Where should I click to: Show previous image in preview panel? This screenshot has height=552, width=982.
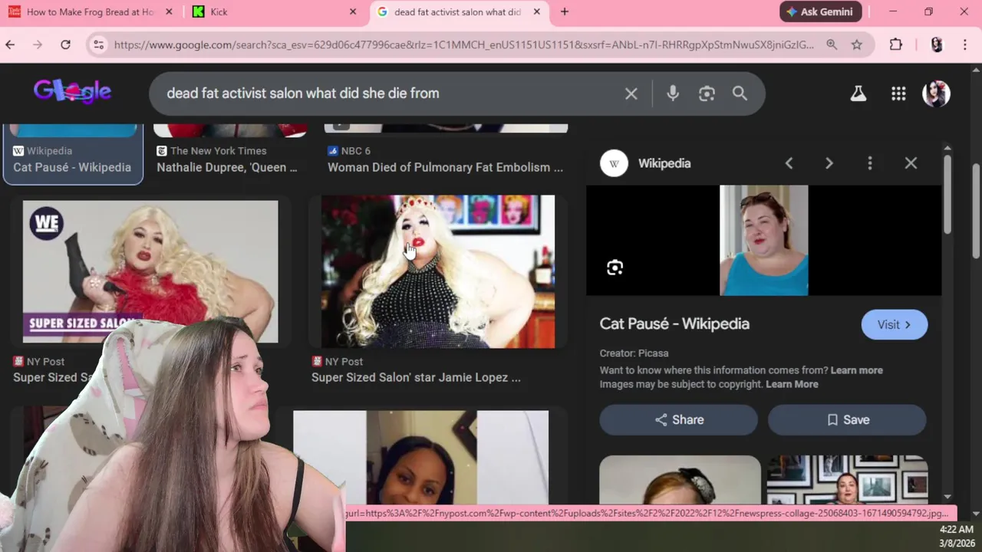click(789, 163)
